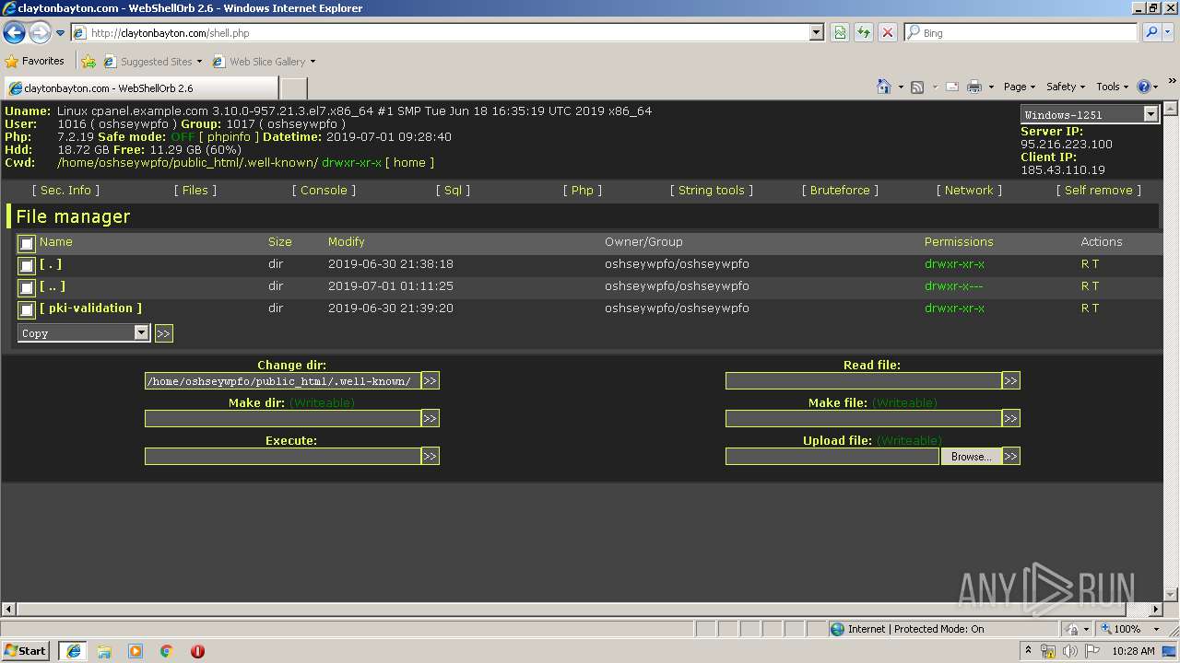Click the >> button next to Change dir
Image resolution: width=1180 pixels, height=663 pixels.
coord(431,380)
